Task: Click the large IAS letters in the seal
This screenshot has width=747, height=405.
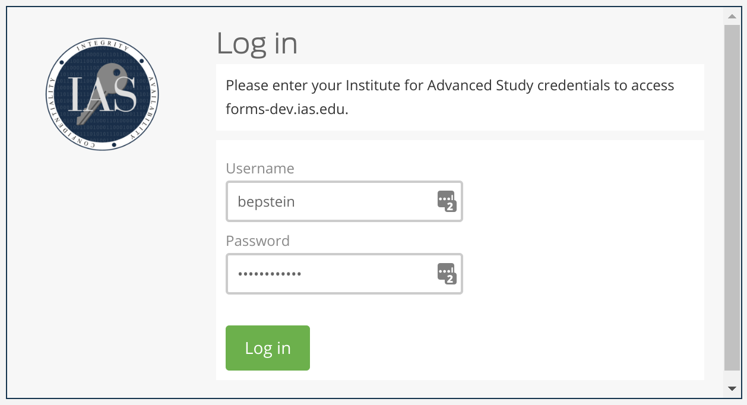Action: pos(103,94)
